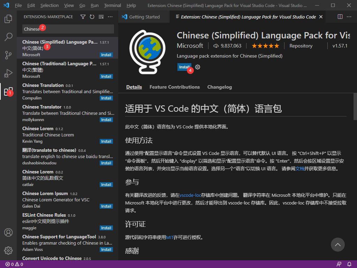Click the five-star rating
Image resolution: width=357 pixels, height=268 pixels.
point(265,46)
